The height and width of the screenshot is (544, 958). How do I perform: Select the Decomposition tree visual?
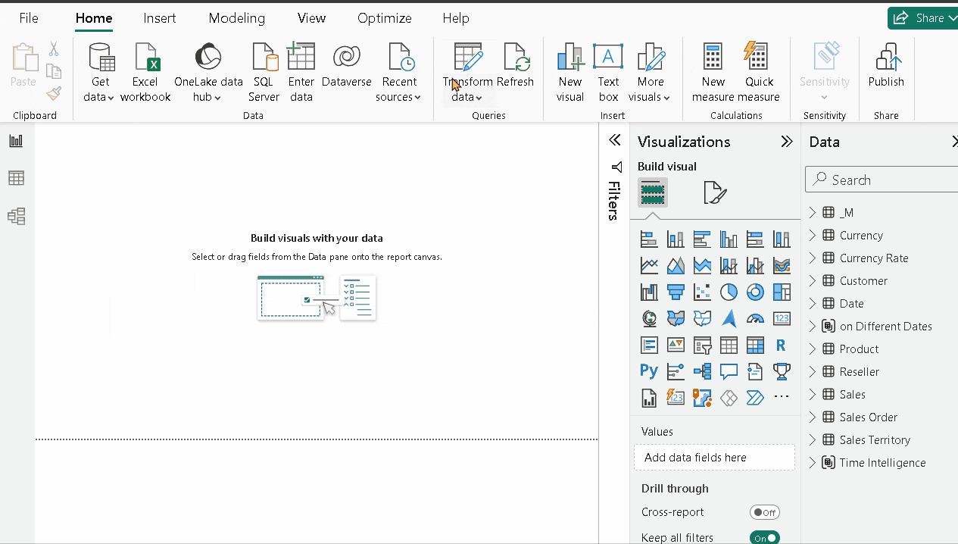(702, 371)
